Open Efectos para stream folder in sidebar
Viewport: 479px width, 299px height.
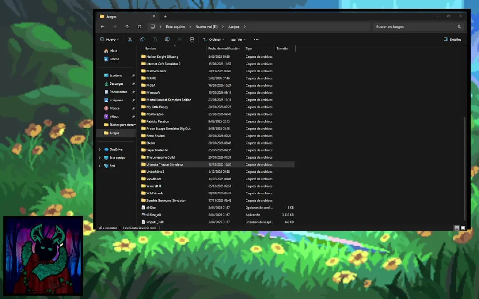[x=119, y=125]
